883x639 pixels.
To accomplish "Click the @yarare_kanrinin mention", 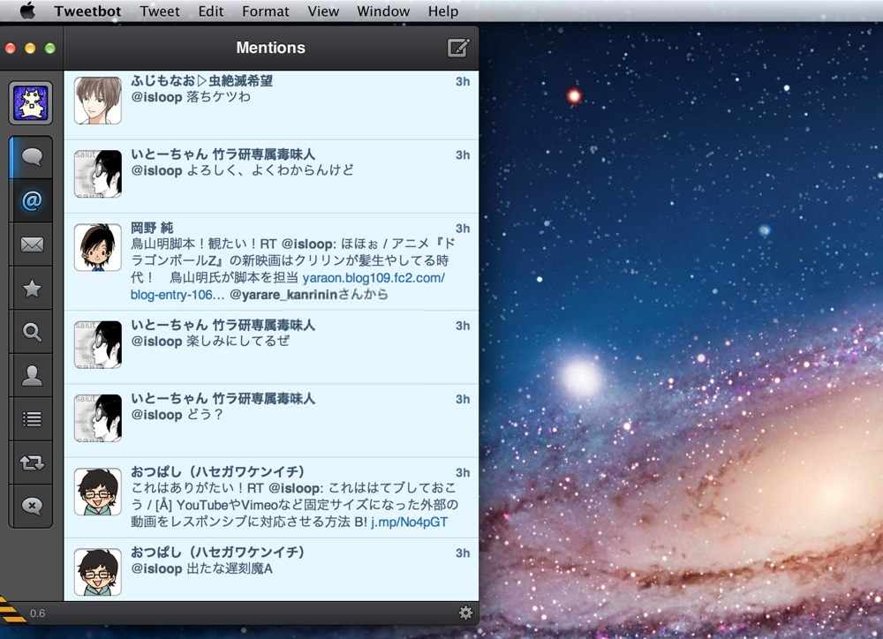I will coord(283,295).
